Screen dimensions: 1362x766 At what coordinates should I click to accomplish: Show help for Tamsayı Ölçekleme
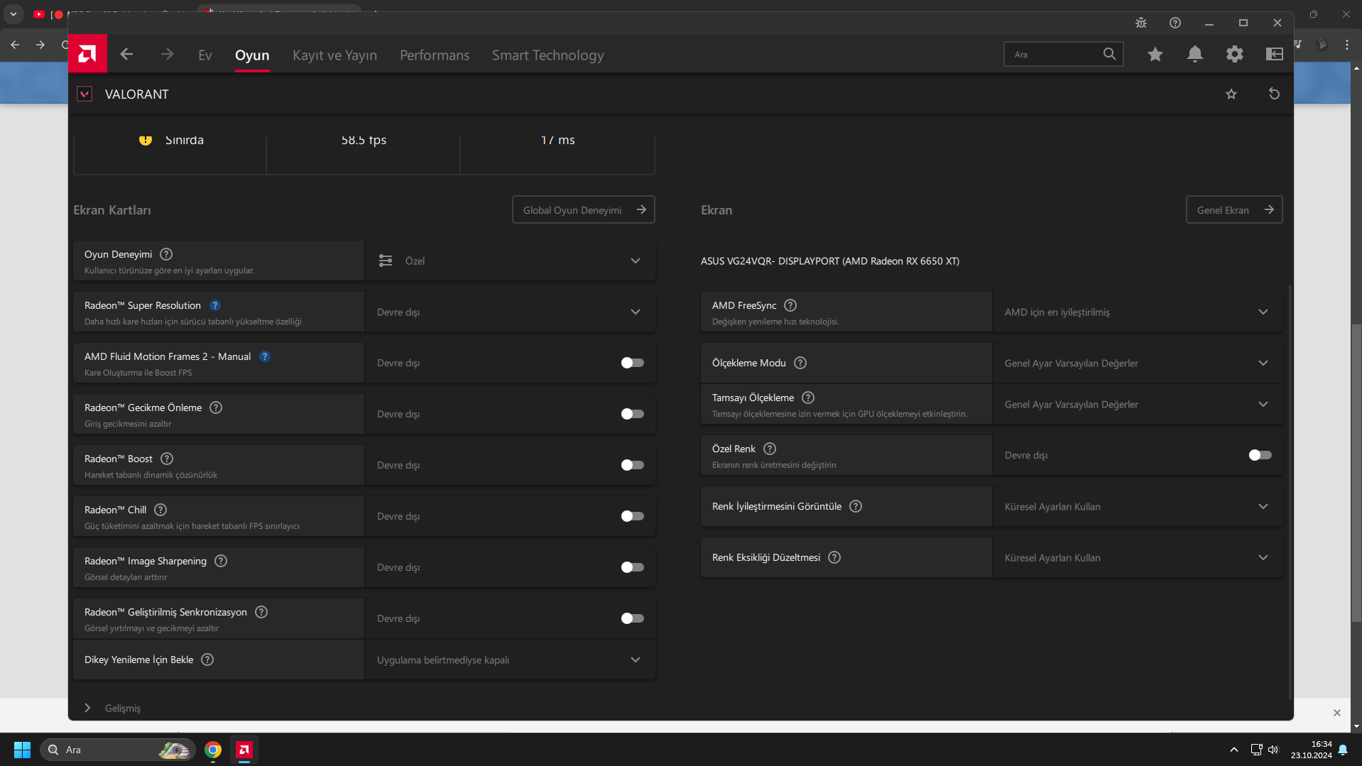(x=808, y=398)
